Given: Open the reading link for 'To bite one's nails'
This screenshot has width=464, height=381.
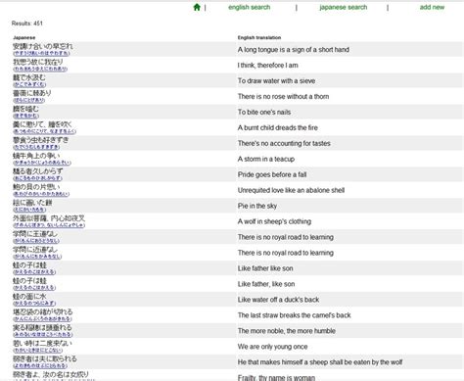Looking at the screenshot, I should [26, 116].
